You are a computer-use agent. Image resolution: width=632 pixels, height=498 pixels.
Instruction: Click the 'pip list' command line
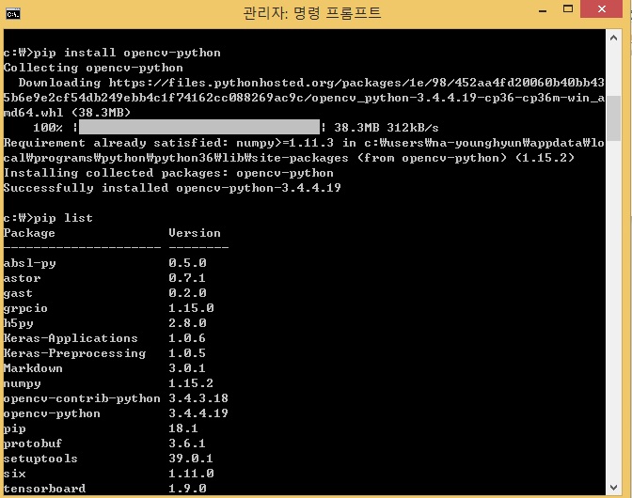tap(48, 218)
